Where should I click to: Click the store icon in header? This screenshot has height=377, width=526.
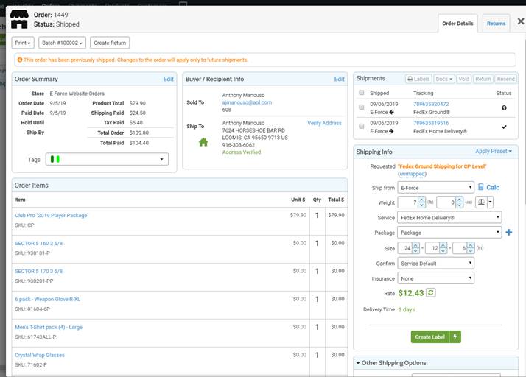(x=19, y=19)
